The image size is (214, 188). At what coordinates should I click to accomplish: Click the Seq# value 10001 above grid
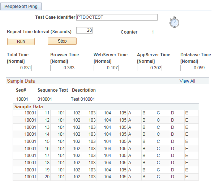[x=22, y=99]
